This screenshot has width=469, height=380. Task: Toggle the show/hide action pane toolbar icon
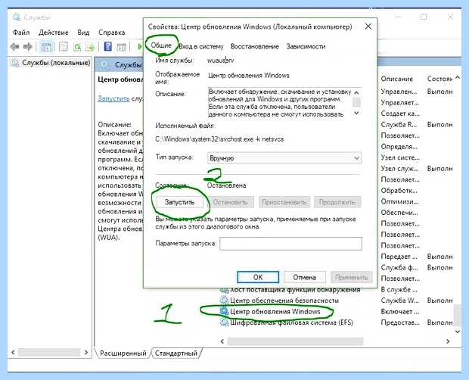coord(122,47)
